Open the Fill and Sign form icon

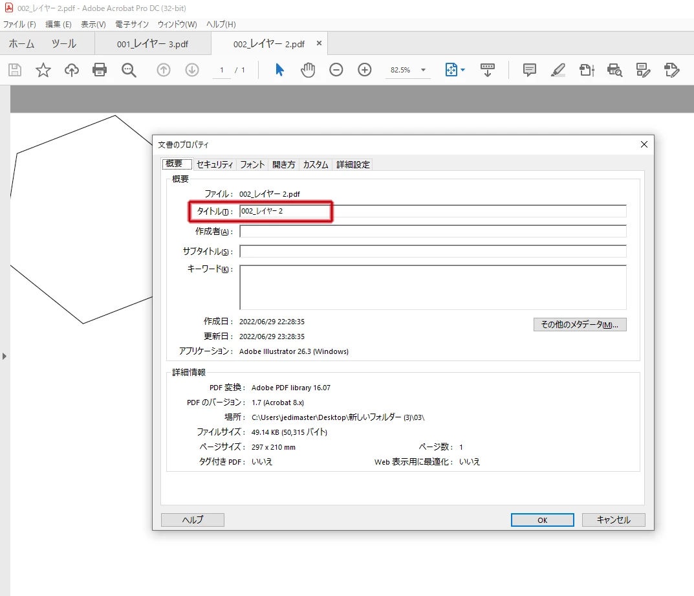tap(643, 70)
